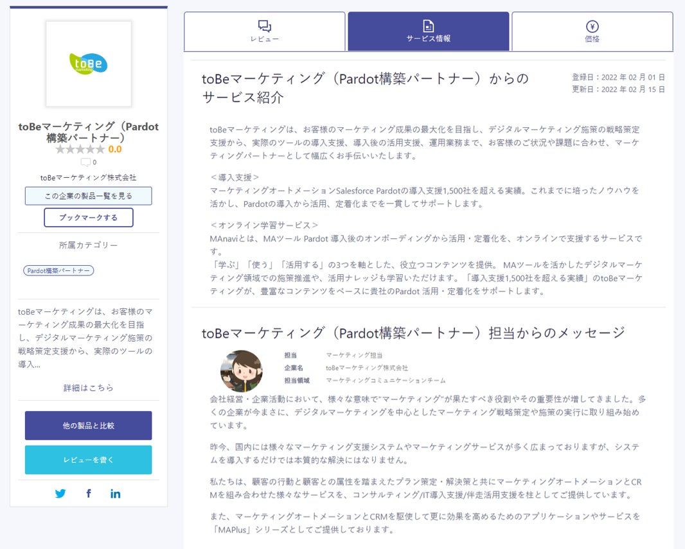Image resolution: width=685 pixels, height=549 pixels.
Task: Share on LinkedIn icon
Action: 115,494
